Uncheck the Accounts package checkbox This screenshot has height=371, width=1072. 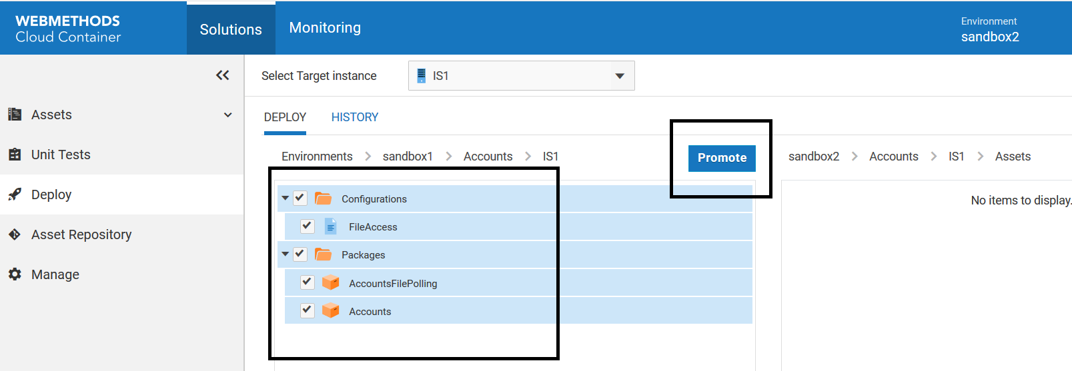(x=307, y=310)
